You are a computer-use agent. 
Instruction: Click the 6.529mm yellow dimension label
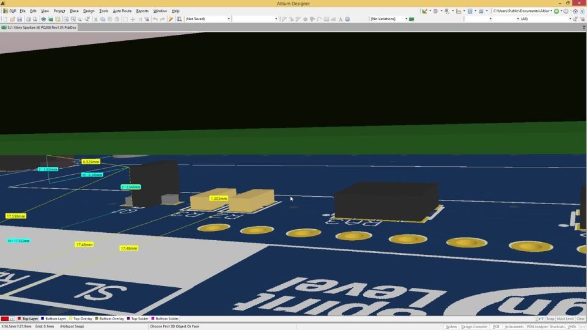91,161
